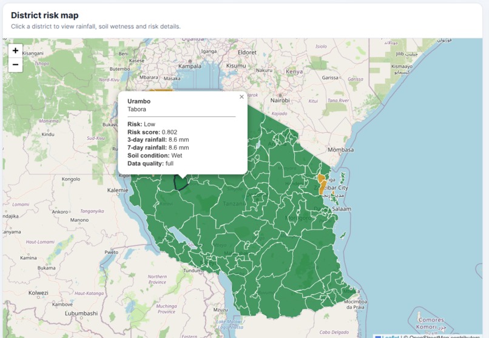Click the Nairobi city label
Viewport: 489px width, 338px height.
click(x=280, y=100)
